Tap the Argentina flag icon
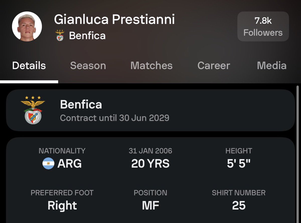This screenshot has height=223, width=301. tap(48, 164)
